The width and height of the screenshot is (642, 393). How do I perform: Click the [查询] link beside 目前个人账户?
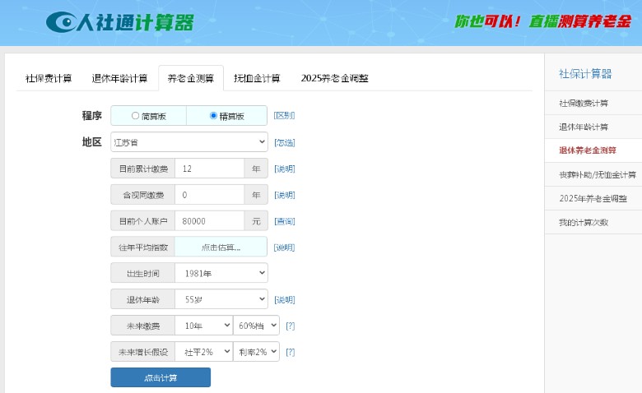(x=284, y=221)
